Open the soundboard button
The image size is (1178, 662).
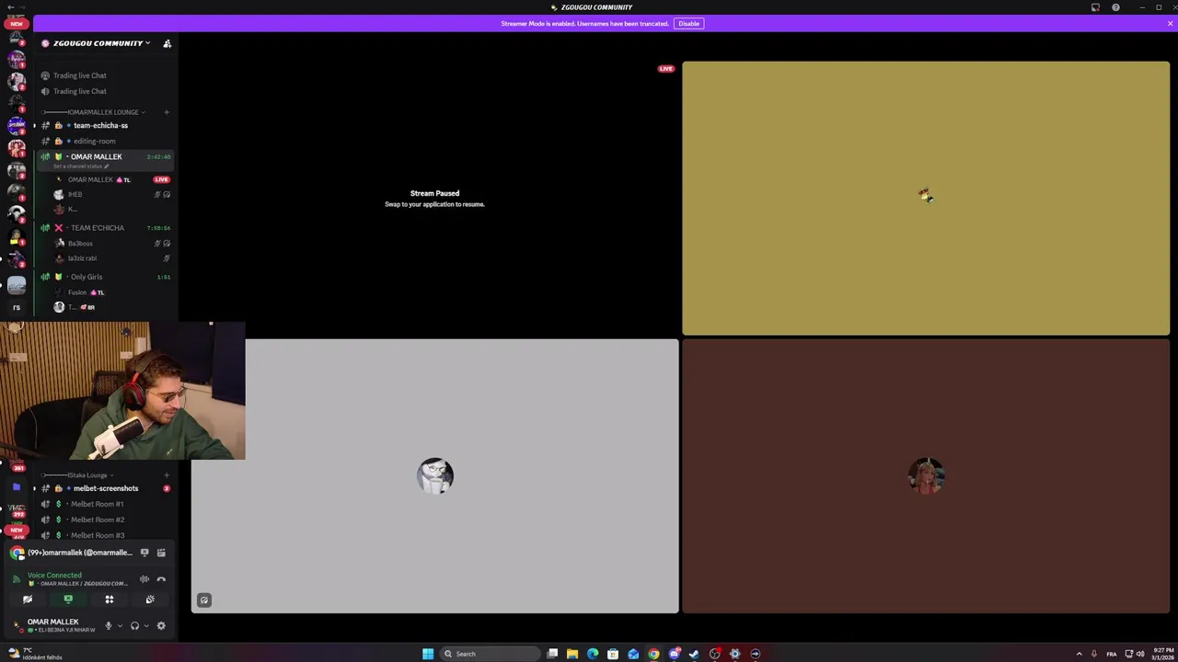[x=149, y=599]
